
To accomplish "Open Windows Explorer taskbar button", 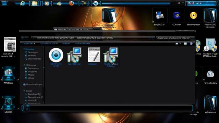I will 35,3.
